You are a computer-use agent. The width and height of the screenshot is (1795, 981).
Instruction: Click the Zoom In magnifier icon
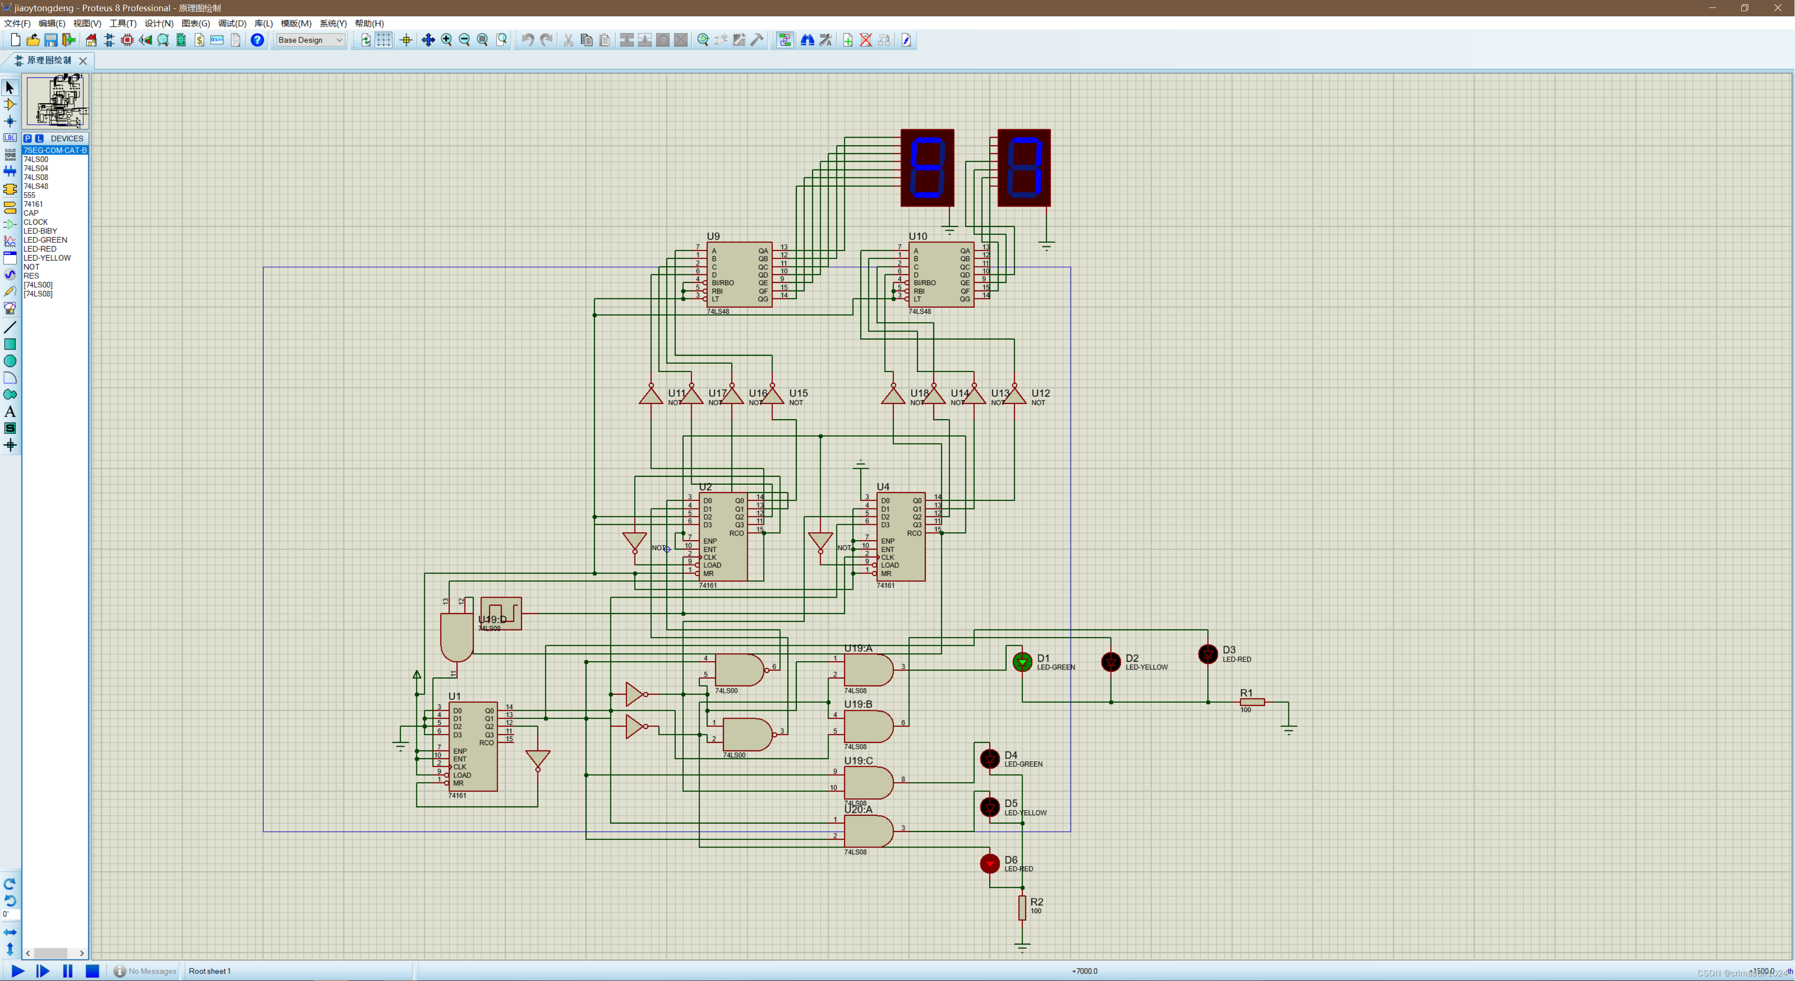point(447,40)
